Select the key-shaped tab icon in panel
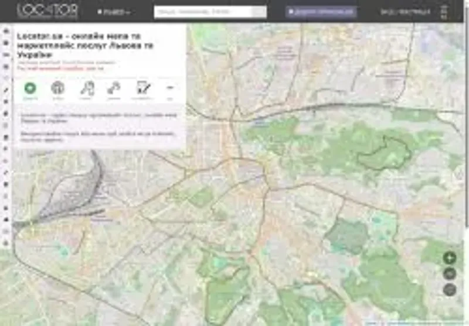469x326 pixels. click(x=87, y=88)
